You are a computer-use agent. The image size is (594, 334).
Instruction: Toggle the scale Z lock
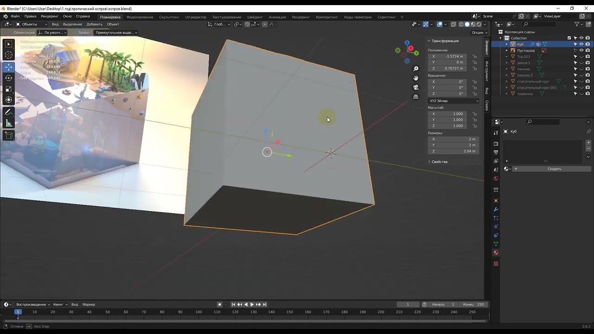click(474, 126)
